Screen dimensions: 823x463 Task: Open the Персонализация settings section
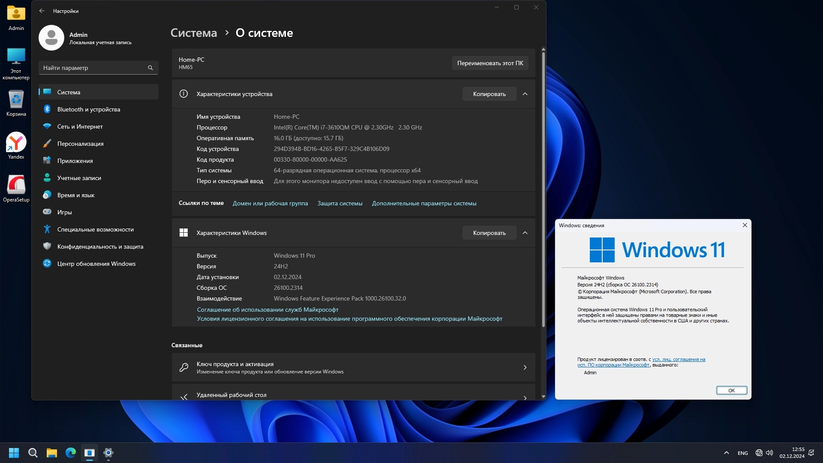click(x=80, y=144)
